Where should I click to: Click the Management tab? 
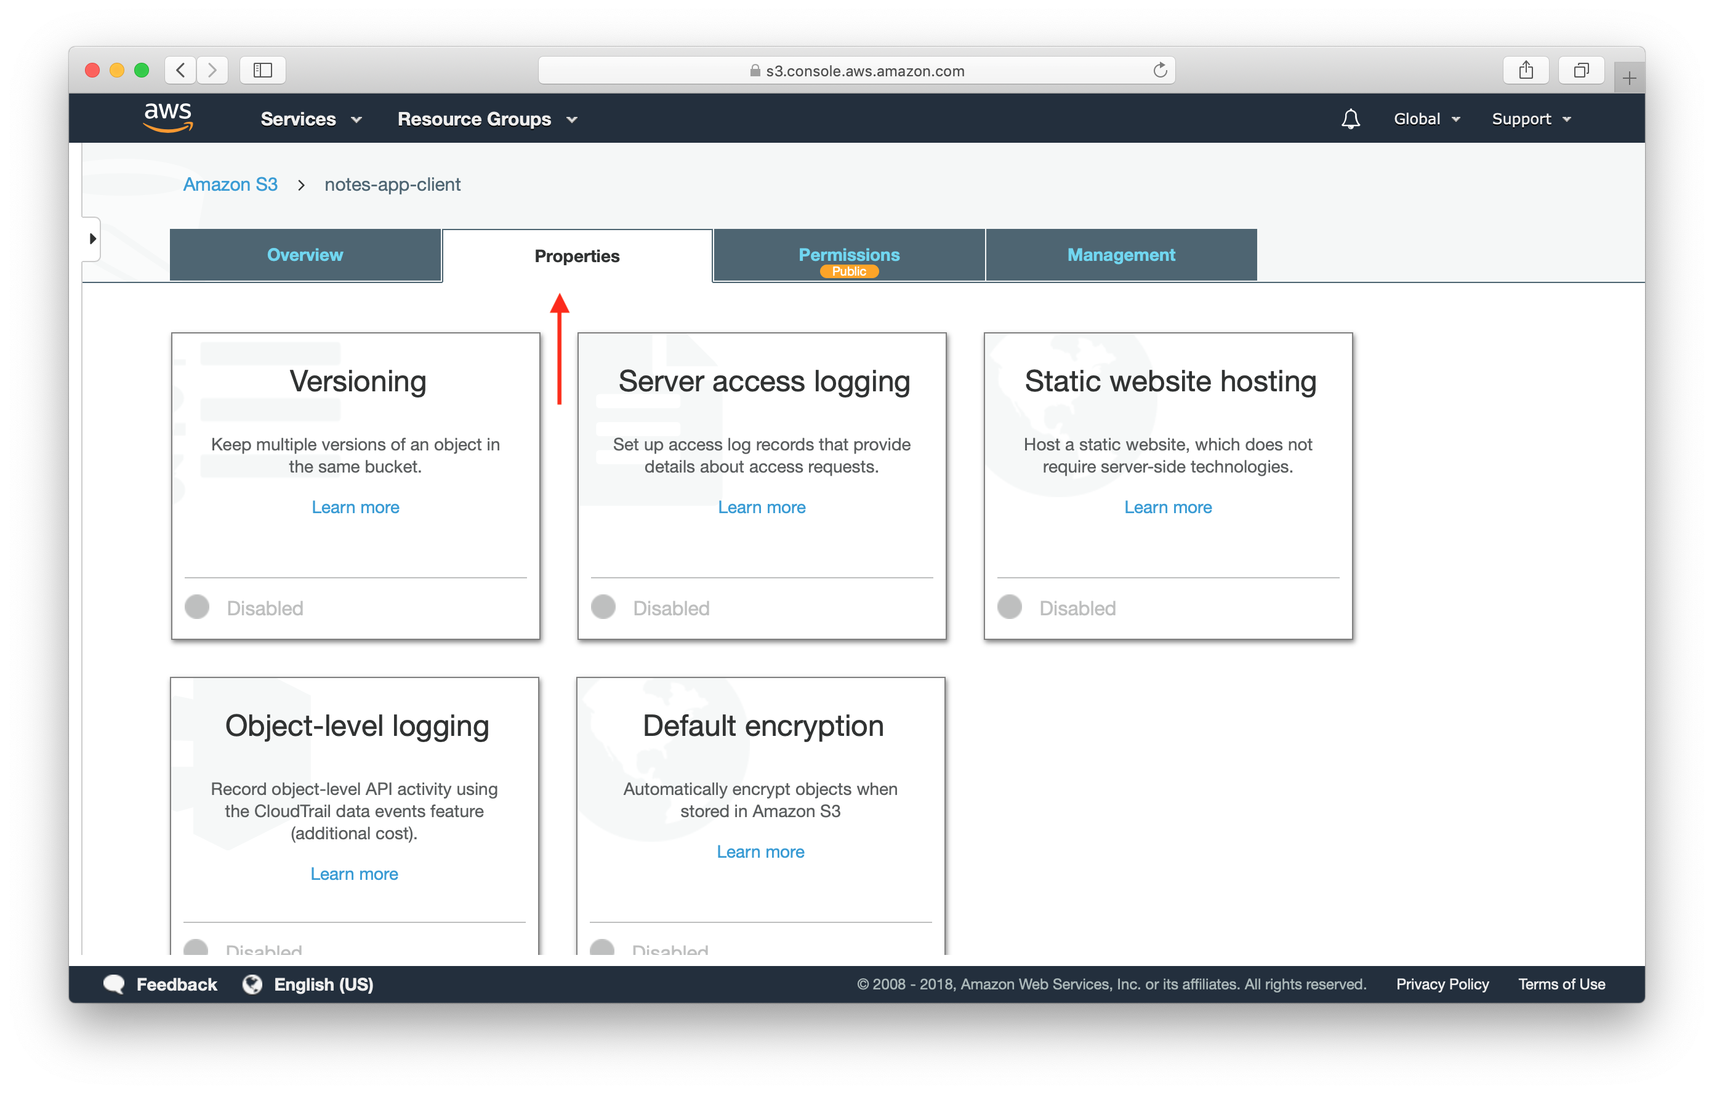click(1119, 256)
